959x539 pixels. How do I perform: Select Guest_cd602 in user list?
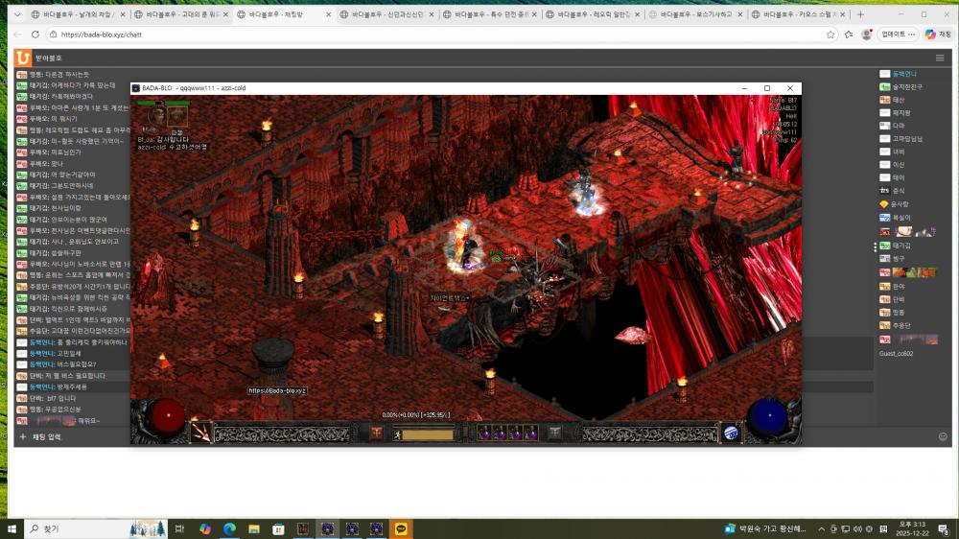[896, 353]
